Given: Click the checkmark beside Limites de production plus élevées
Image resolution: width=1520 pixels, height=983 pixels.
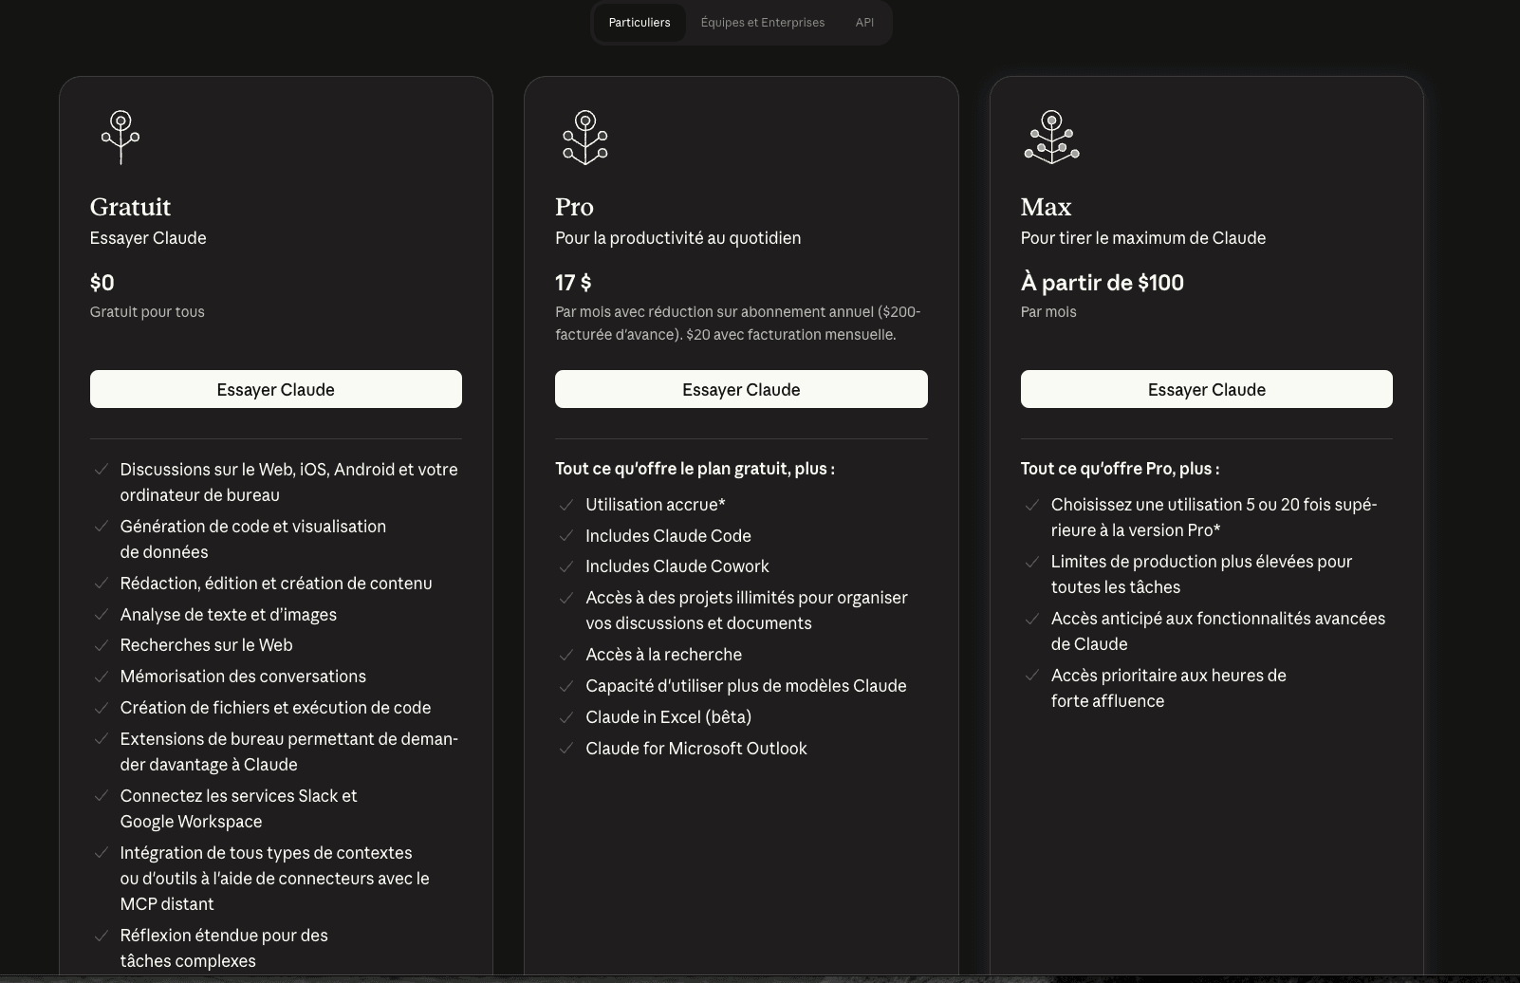Looking at the screenshot, I should (1031, 561).
